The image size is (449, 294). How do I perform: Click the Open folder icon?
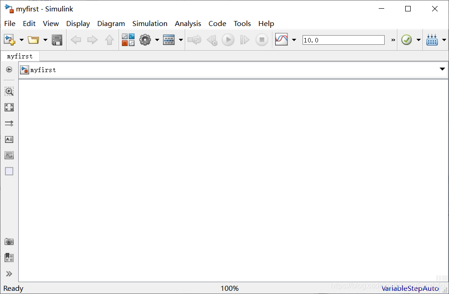(x=33, y=40)
